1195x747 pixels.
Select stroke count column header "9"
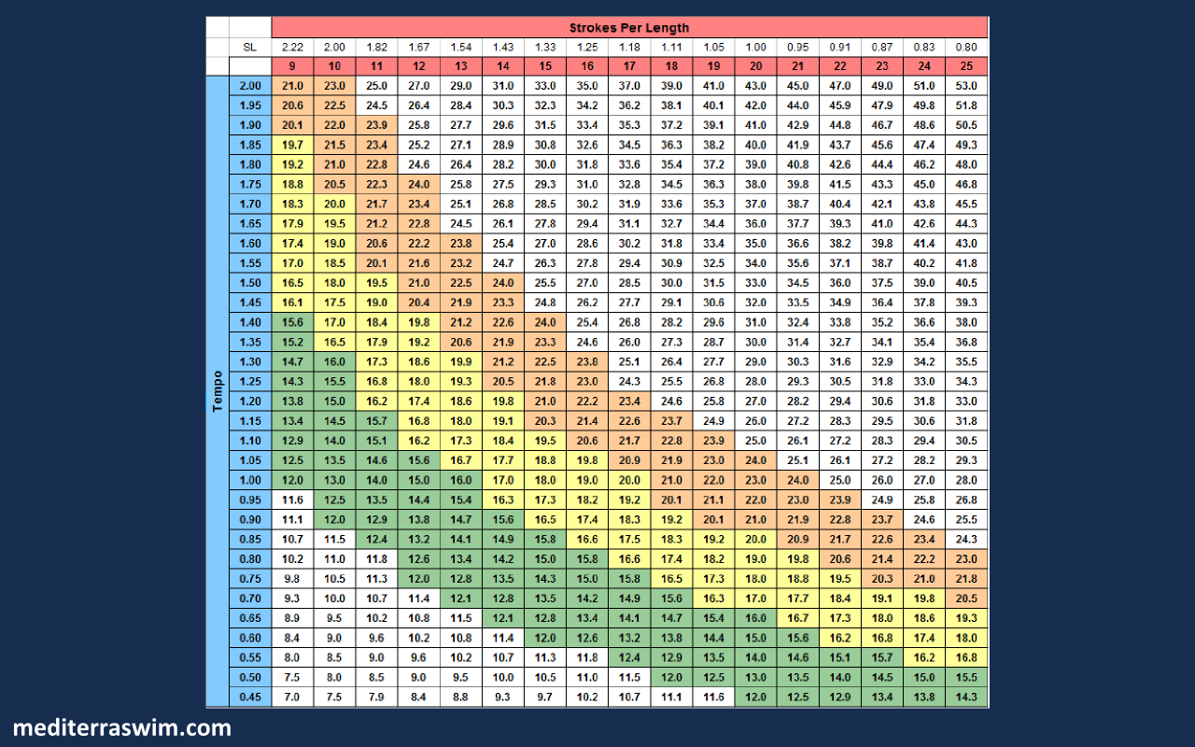coord(292,66)
